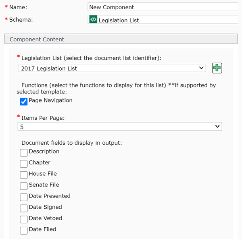Select the Component Content section header

[37, 39]
